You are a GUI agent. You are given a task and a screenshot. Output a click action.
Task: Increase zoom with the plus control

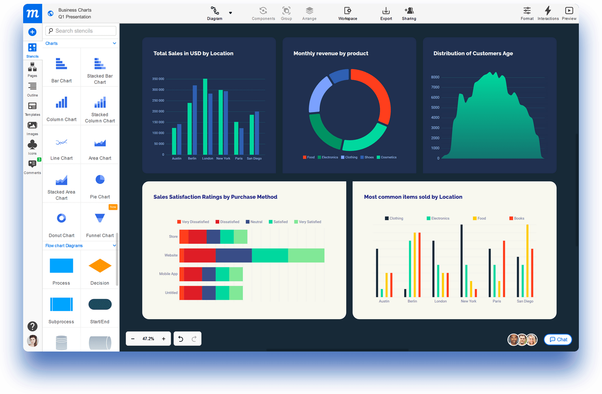point(164,338)
